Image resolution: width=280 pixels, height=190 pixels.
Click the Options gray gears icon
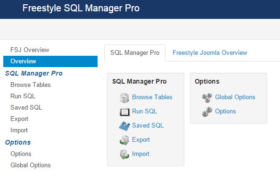(x=207, y=112)
